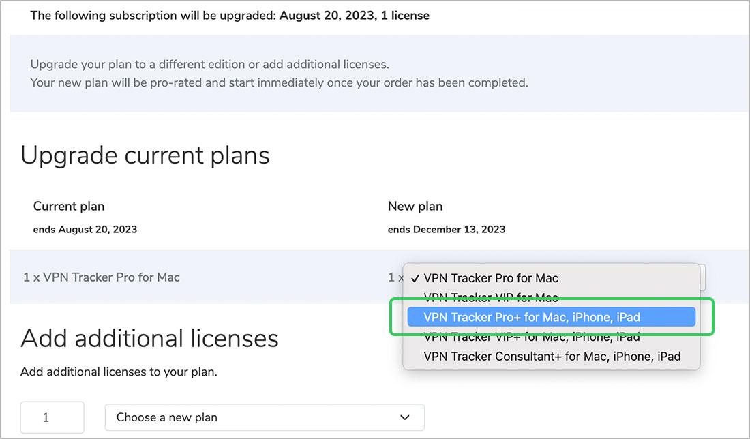Screen dimensions: 750x439
Task: Pick VPN Tracker VIP+ for Mac, iPhone, iPad
Action: click(x=532, y=337)
